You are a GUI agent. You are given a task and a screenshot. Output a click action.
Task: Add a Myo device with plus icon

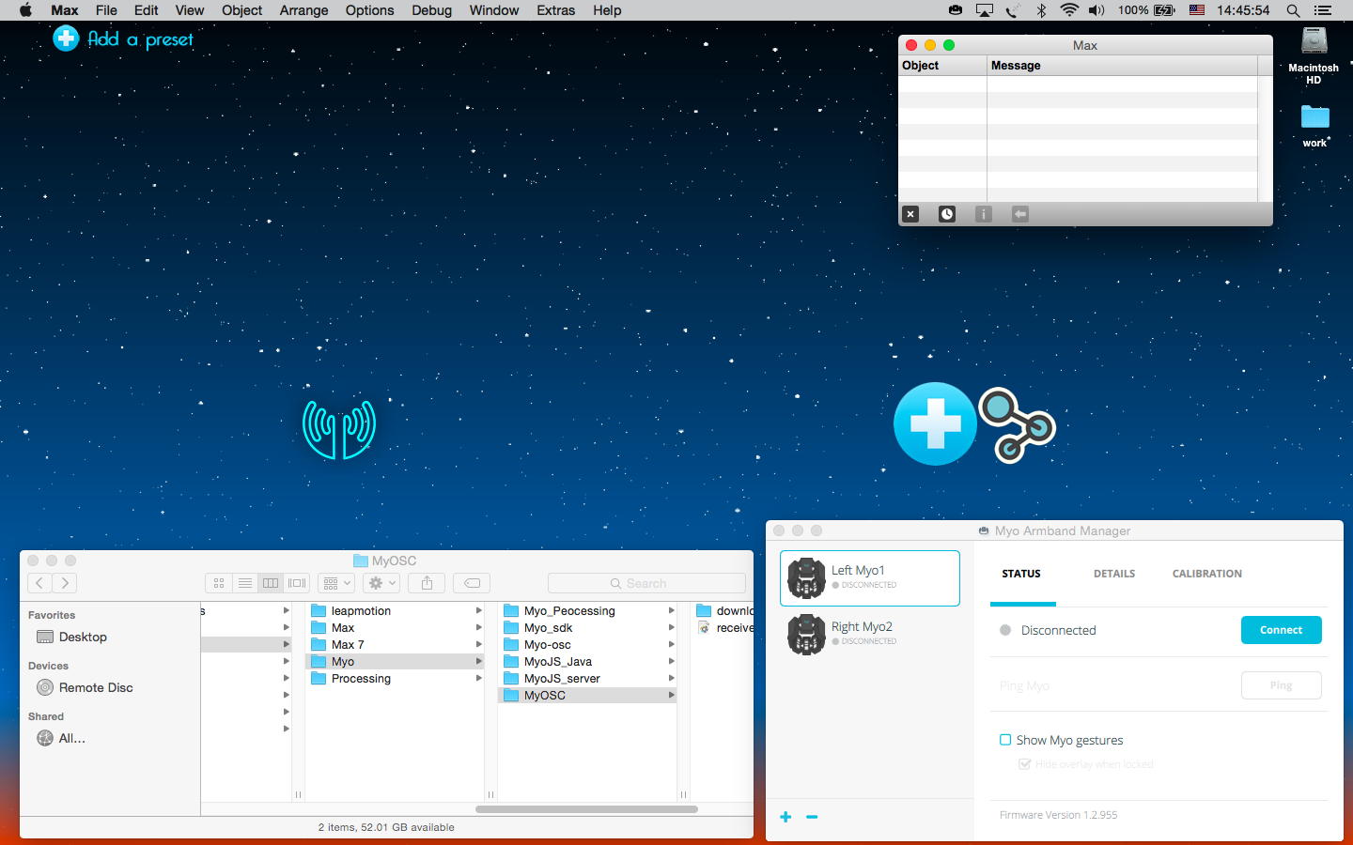click(785, 817)
